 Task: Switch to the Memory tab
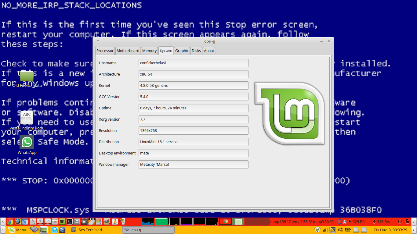pos(149,51)
